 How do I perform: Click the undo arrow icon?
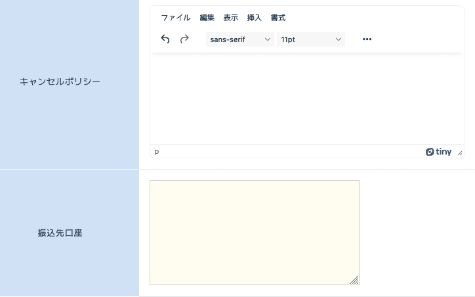tap(165, 39)
